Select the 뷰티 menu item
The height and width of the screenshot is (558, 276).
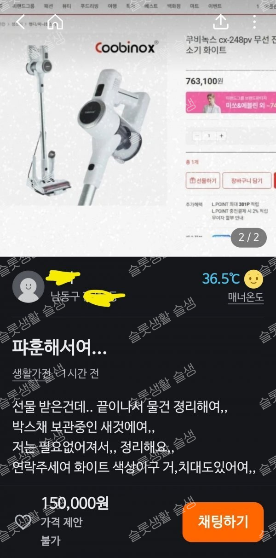coord(68,6)
